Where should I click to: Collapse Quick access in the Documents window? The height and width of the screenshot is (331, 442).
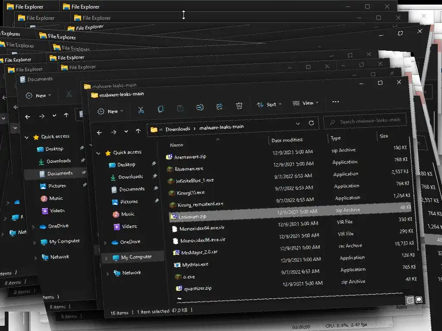coord(26,137)
